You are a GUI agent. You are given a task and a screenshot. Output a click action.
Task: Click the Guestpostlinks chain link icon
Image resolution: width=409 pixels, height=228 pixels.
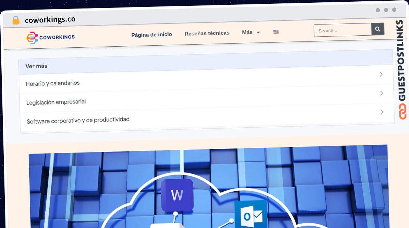click(402, 112)
